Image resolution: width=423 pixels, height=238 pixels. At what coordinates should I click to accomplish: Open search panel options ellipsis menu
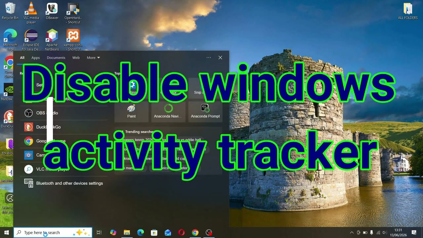pos(209,58)
